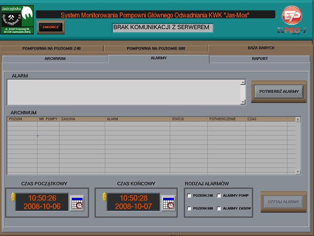Image resolution: width=314 pixels, height=236 pixels.
Task: Enable the Poziom 240 checkbox
Action: pyautogui.click(x=189, y=195)
